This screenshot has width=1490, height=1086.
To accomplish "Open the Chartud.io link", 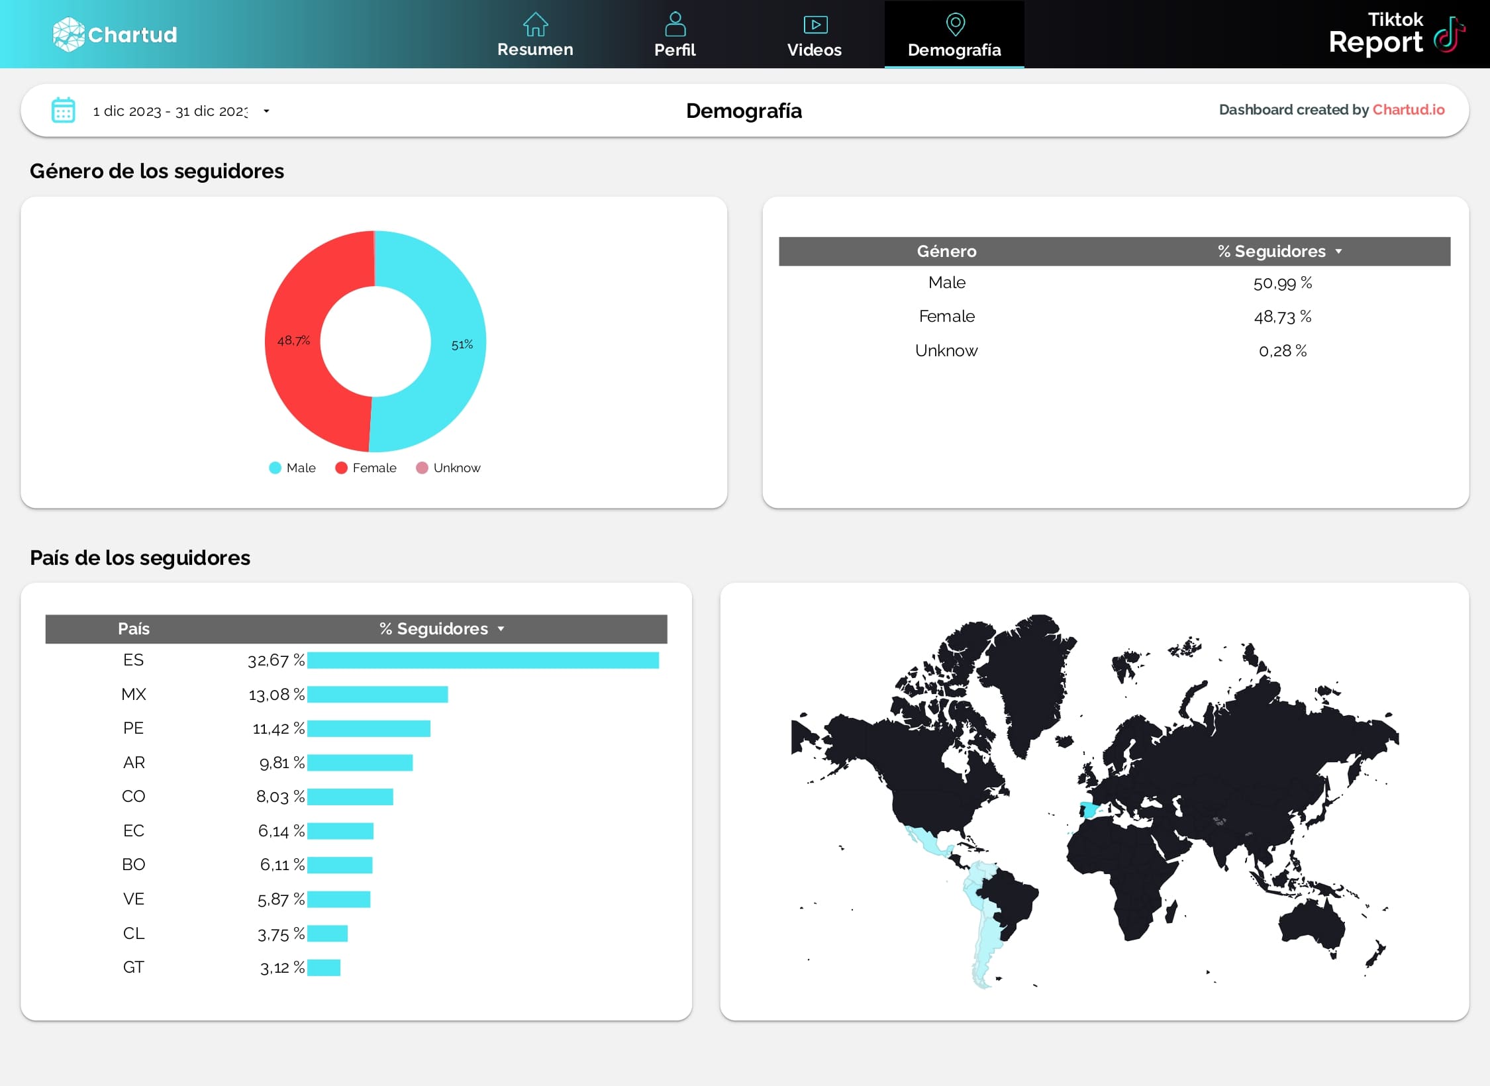I will click(x=1408, y=110).
